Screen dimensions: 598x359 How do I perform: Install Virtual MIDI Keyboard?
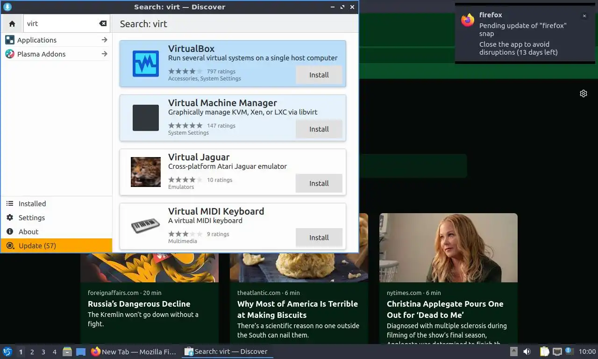319,237
